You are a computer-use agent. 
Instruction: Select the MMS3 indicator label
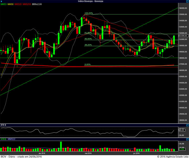4,4
